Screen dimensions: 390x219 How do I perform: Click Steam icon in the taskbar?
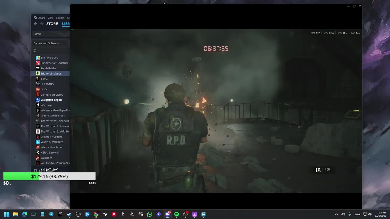(69, 214)
